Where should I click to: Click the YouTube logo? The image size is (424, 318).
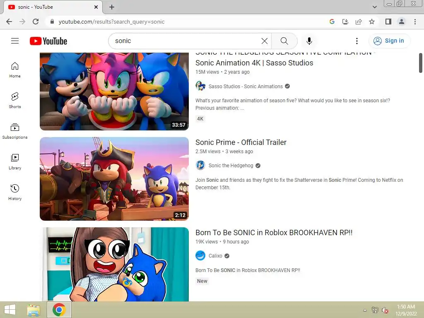coord(48,41)
